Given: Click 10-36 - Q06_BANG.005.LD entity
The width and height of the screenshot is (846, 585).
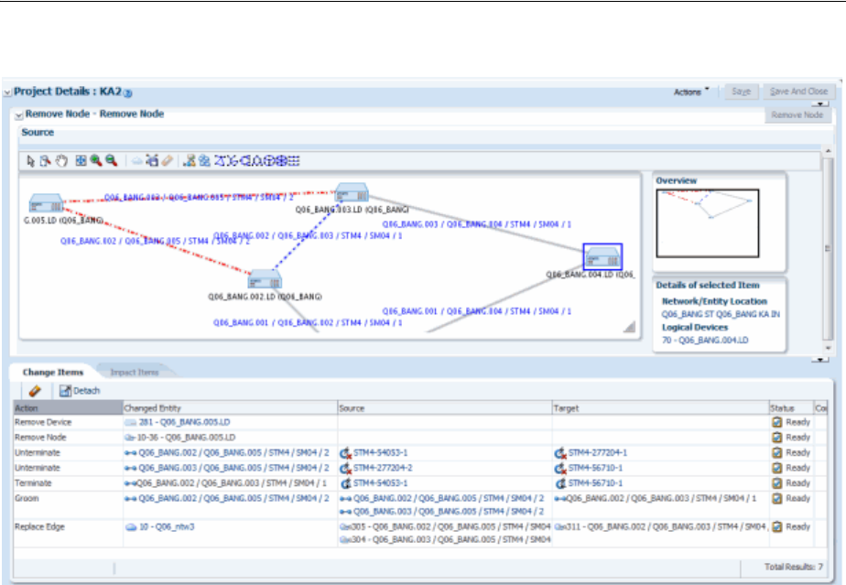Looking at the screenshot, I should pyautogui.click(x=186, y=437).
